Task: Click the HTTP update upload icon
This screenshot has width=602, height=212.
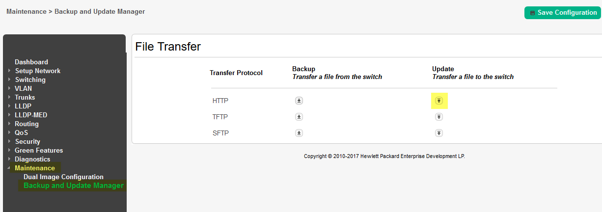Action: click(x=439, y=101)
